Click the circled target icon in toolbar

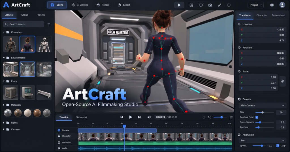click(x=229, y=5)
